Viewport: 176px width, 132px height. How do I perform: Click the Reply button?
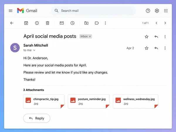pyautogui.click(x=37, y=118)
